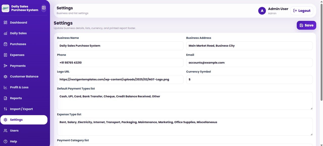Image resolution: width=323 pixels, height=146 pixels.
Task: Click the Expense Type list textarea
Action: pos(185,127)
